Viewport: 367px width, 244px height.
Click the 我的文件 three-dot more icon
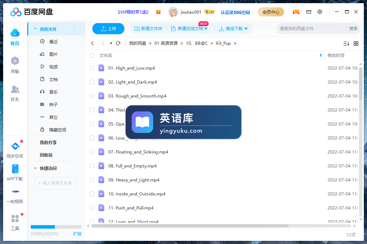[x=74, y=29]
